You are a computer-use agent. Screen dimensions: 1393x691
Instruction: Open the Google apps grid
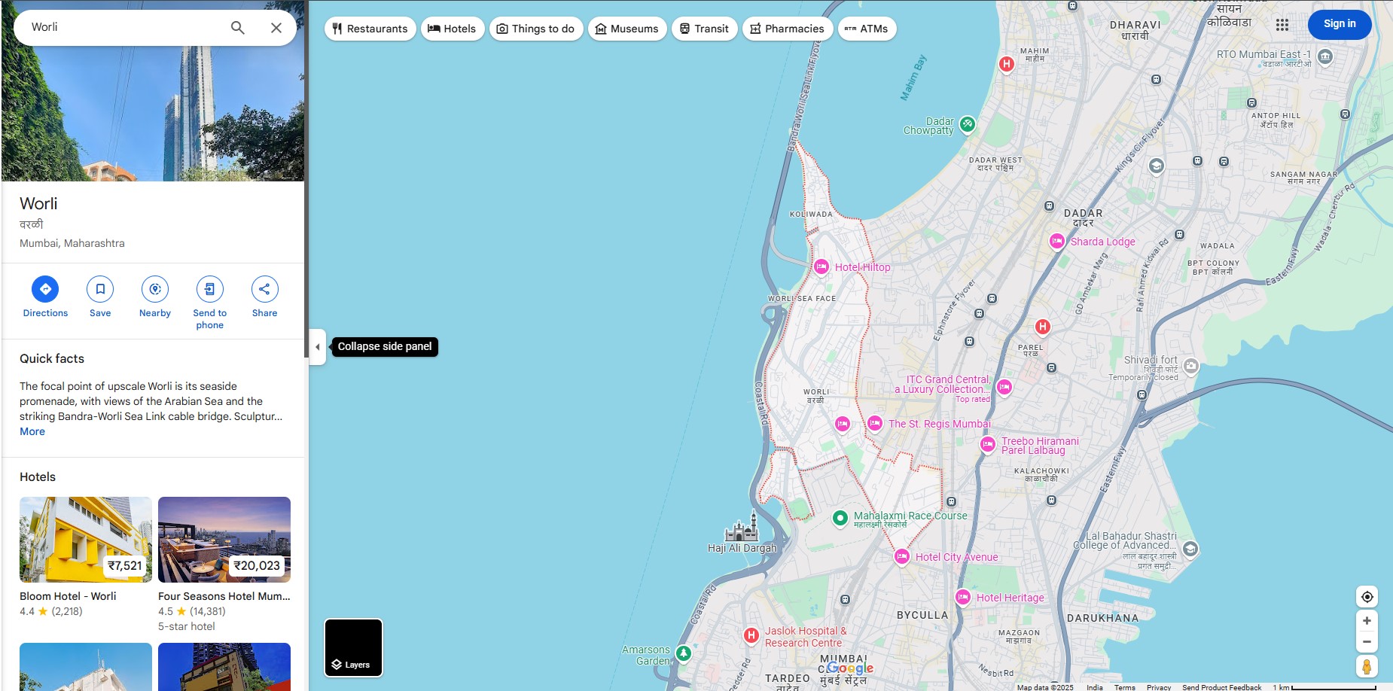click(1282, 24)
